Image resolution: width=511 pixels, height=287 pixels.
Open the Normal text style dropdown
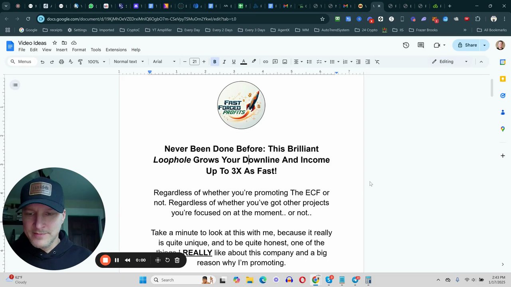(129, 62)
